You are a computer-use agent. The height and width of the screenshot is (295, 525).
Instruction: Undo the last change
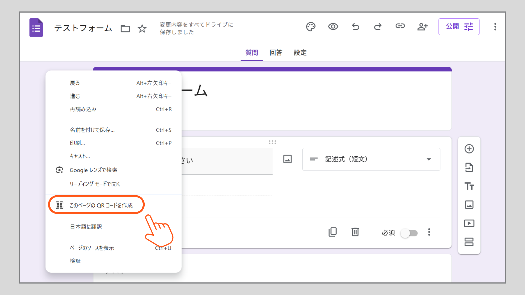point(355,26)
